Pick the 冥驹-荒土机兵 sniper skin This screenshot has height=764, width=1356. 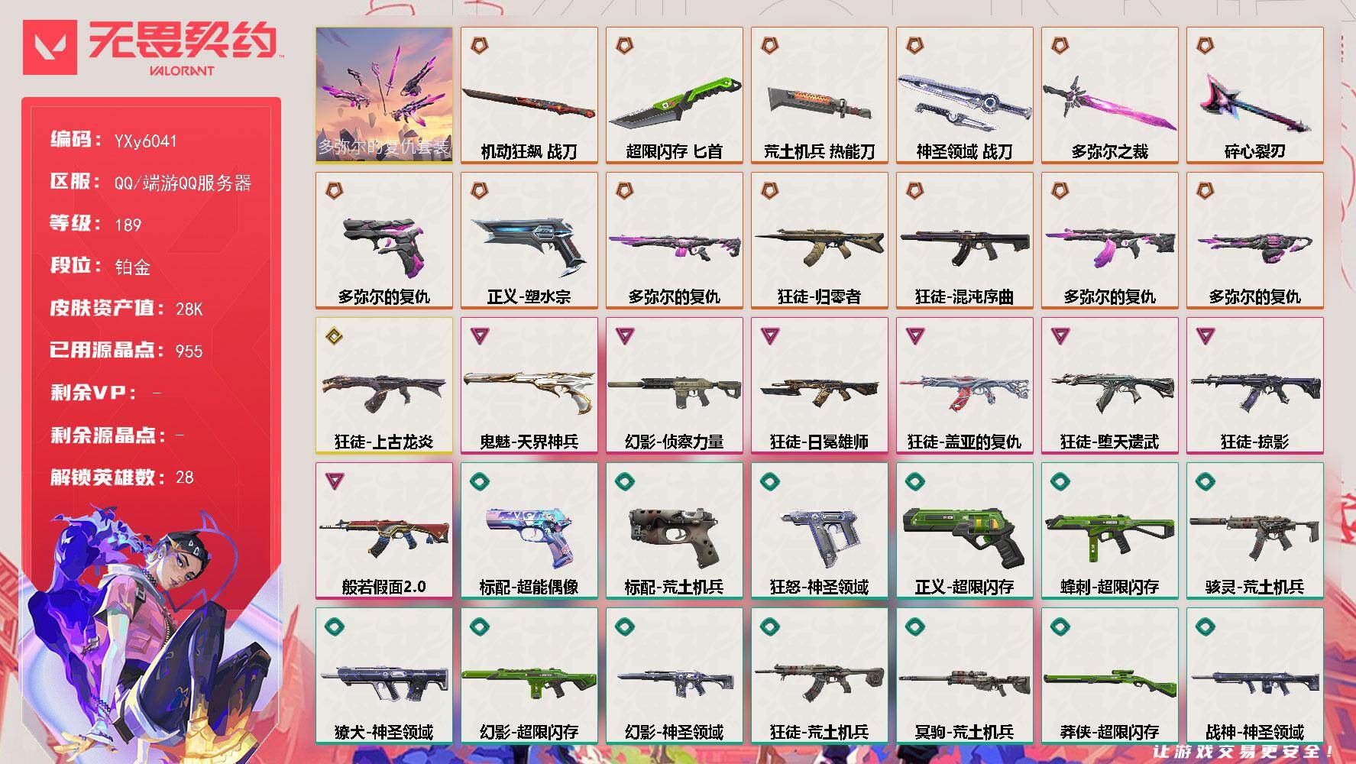[964, 676]
